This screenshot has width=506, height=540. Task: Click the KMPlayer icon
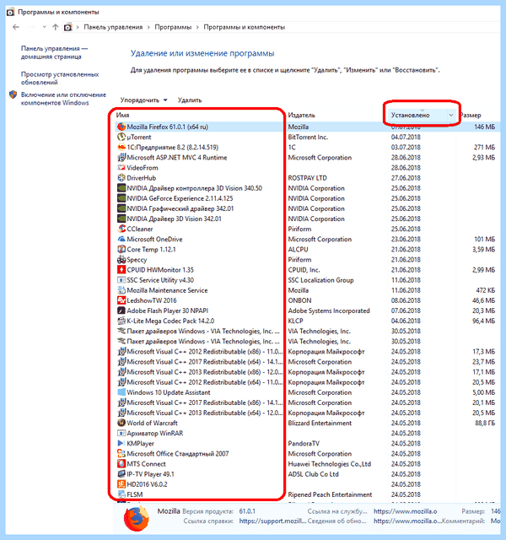point(121,444)
